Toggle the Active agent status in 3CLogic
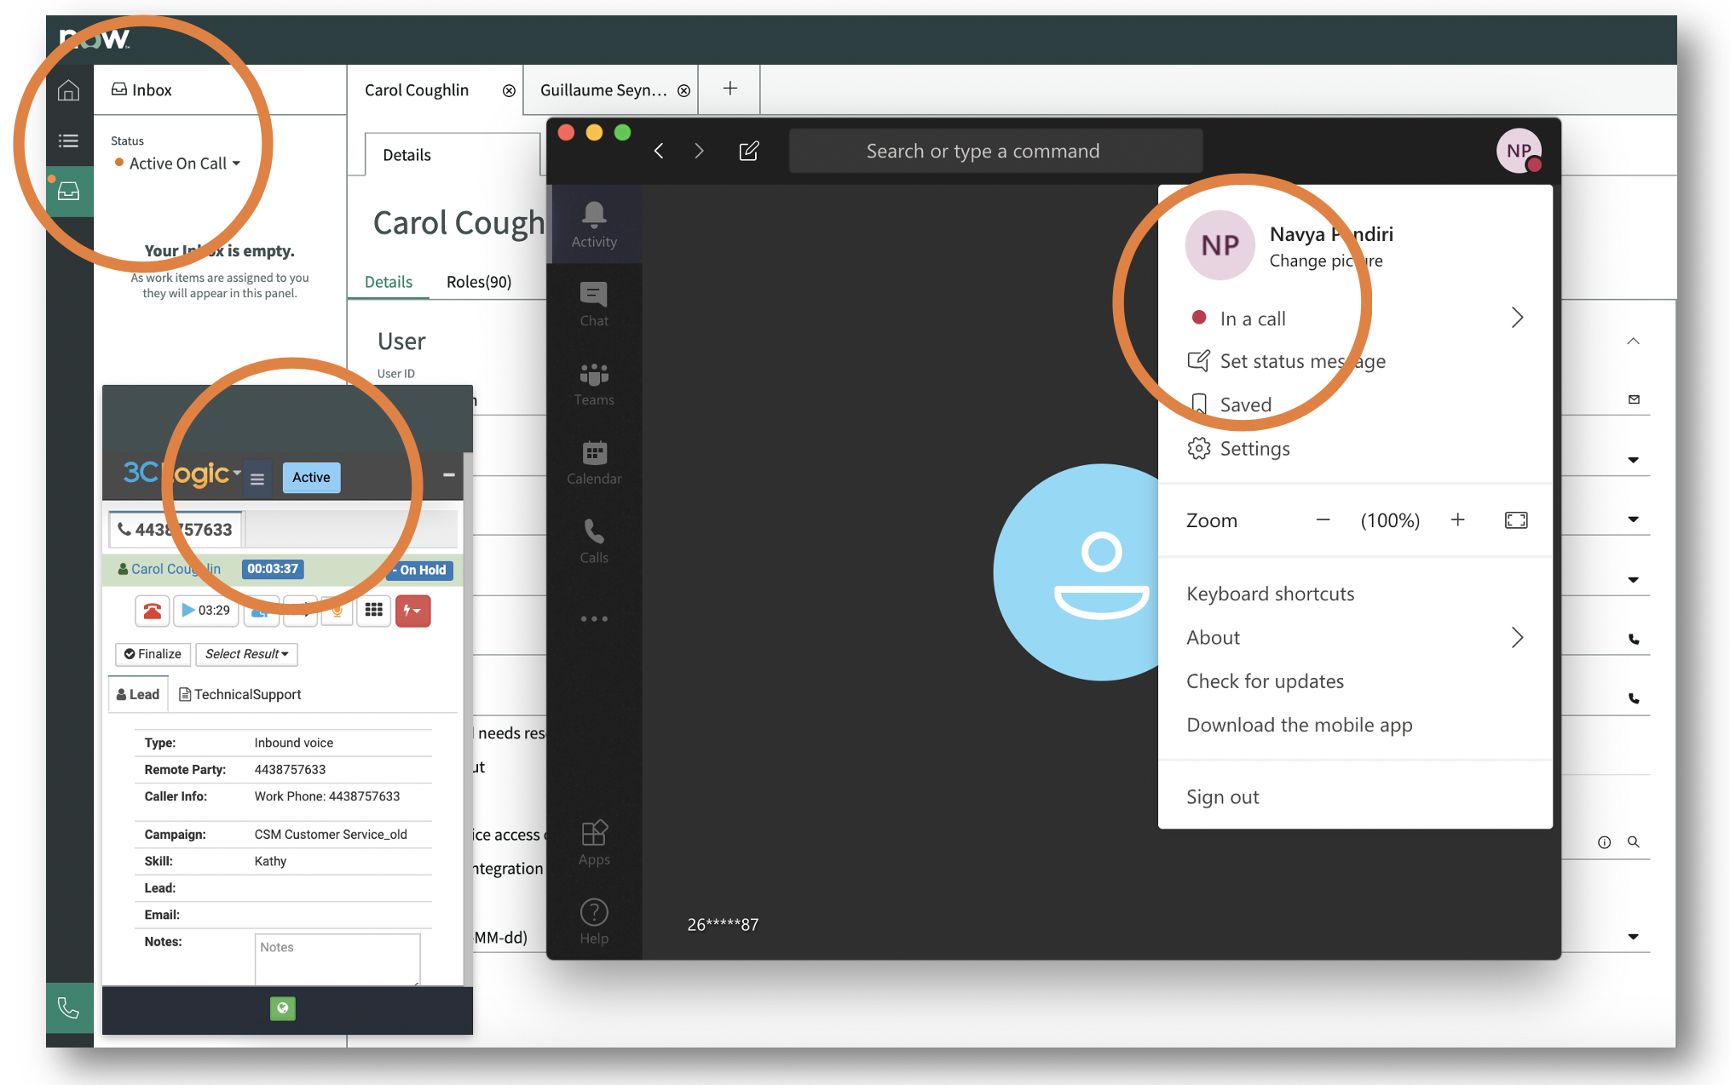This screenshot has height=1085, width=1730. 311,478
